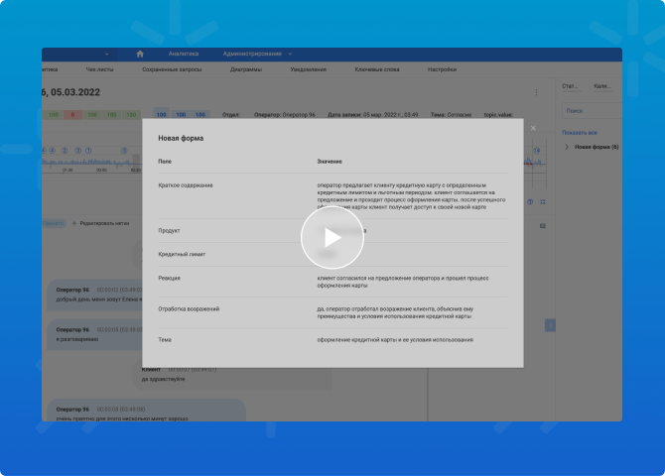The image size is (665, 476).
Task: Click the plus icon beside Редактировать метки
Action: point(73,224)
